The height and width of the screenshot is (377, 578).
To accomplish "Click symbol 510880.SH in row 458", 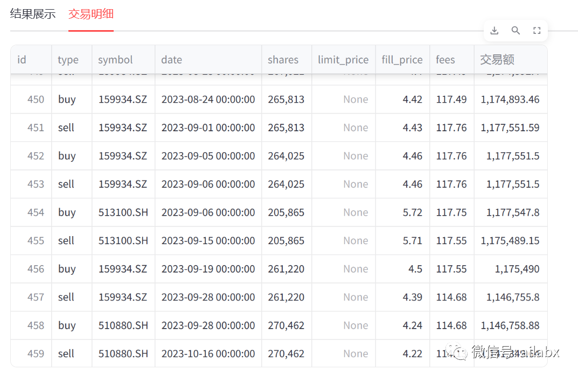I will tap(123, 325).
